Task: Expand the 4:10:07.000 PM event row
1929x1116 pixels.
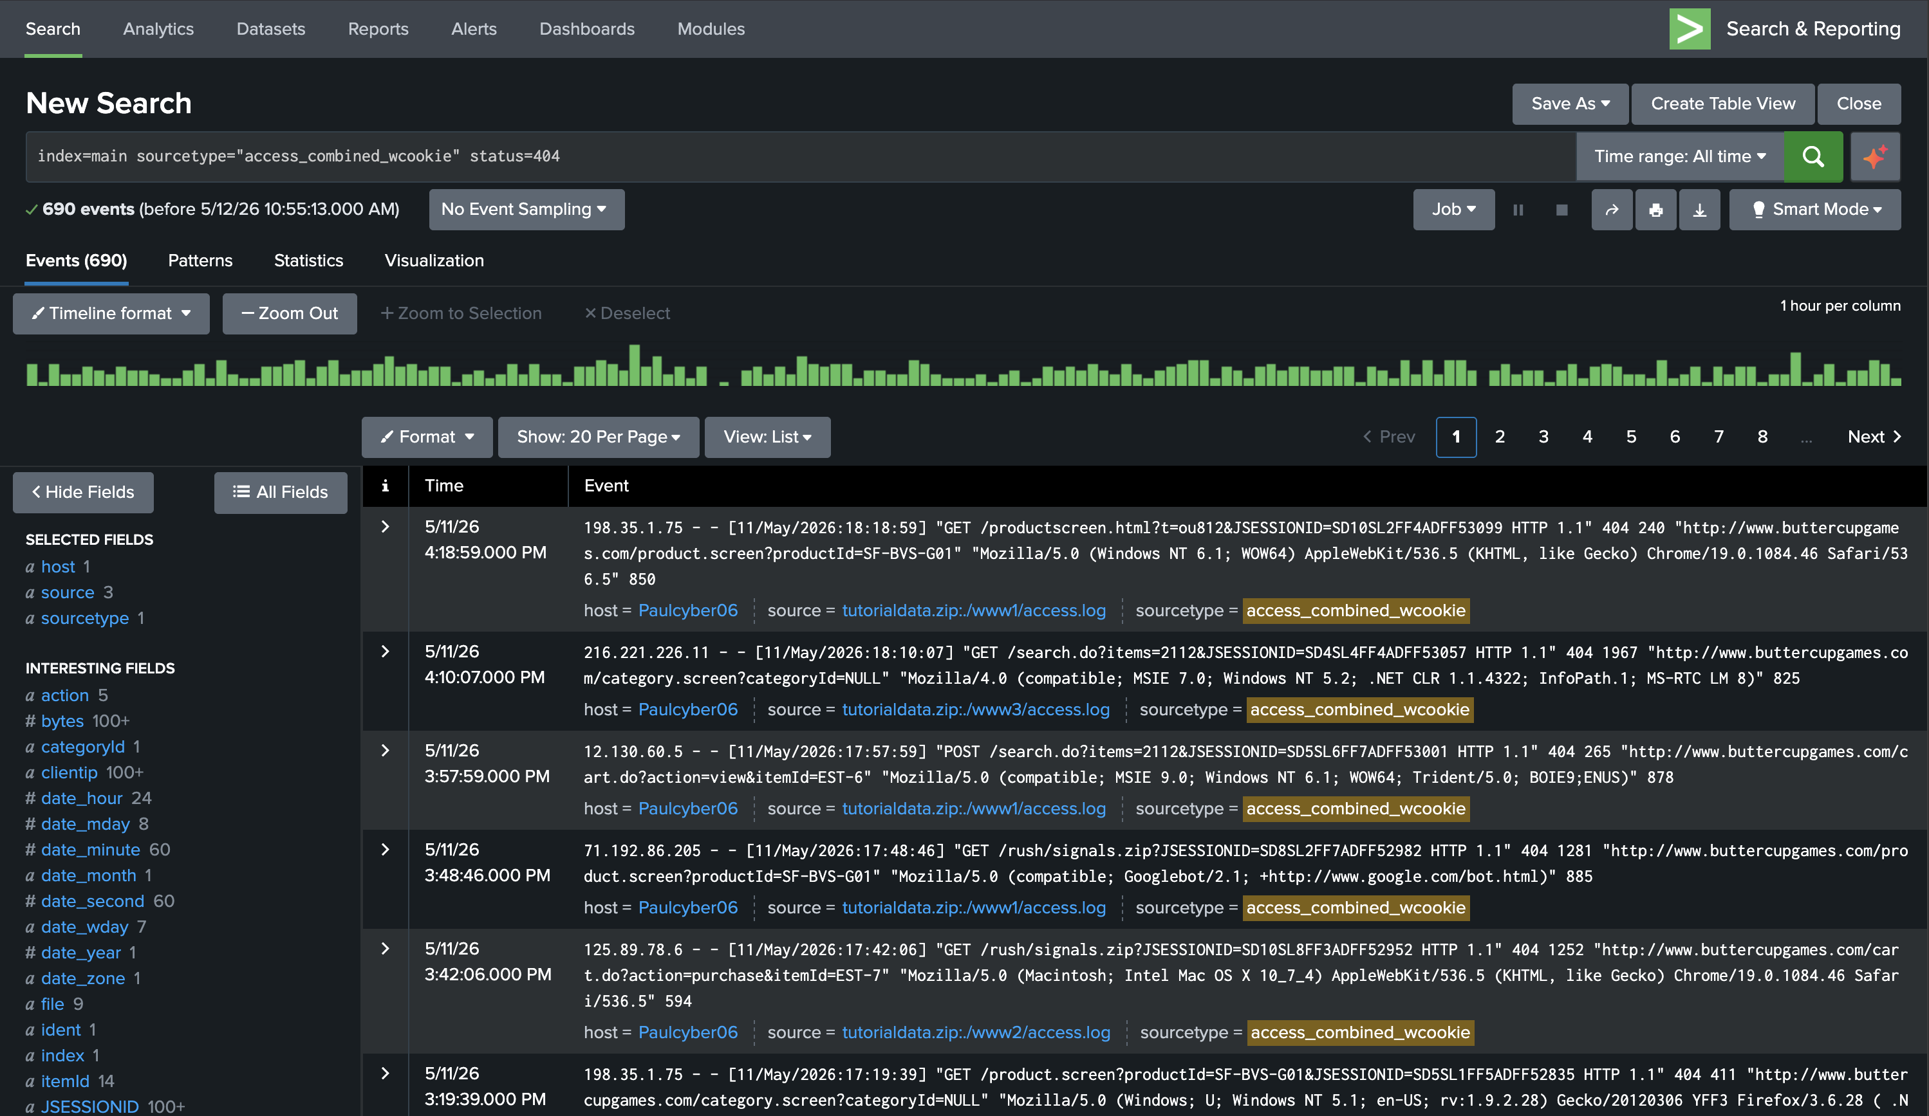Action: (385, 652)
